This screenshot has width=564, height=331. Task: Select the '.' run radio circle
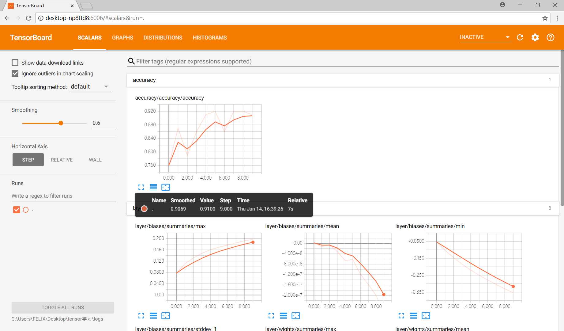coord(26,210)
